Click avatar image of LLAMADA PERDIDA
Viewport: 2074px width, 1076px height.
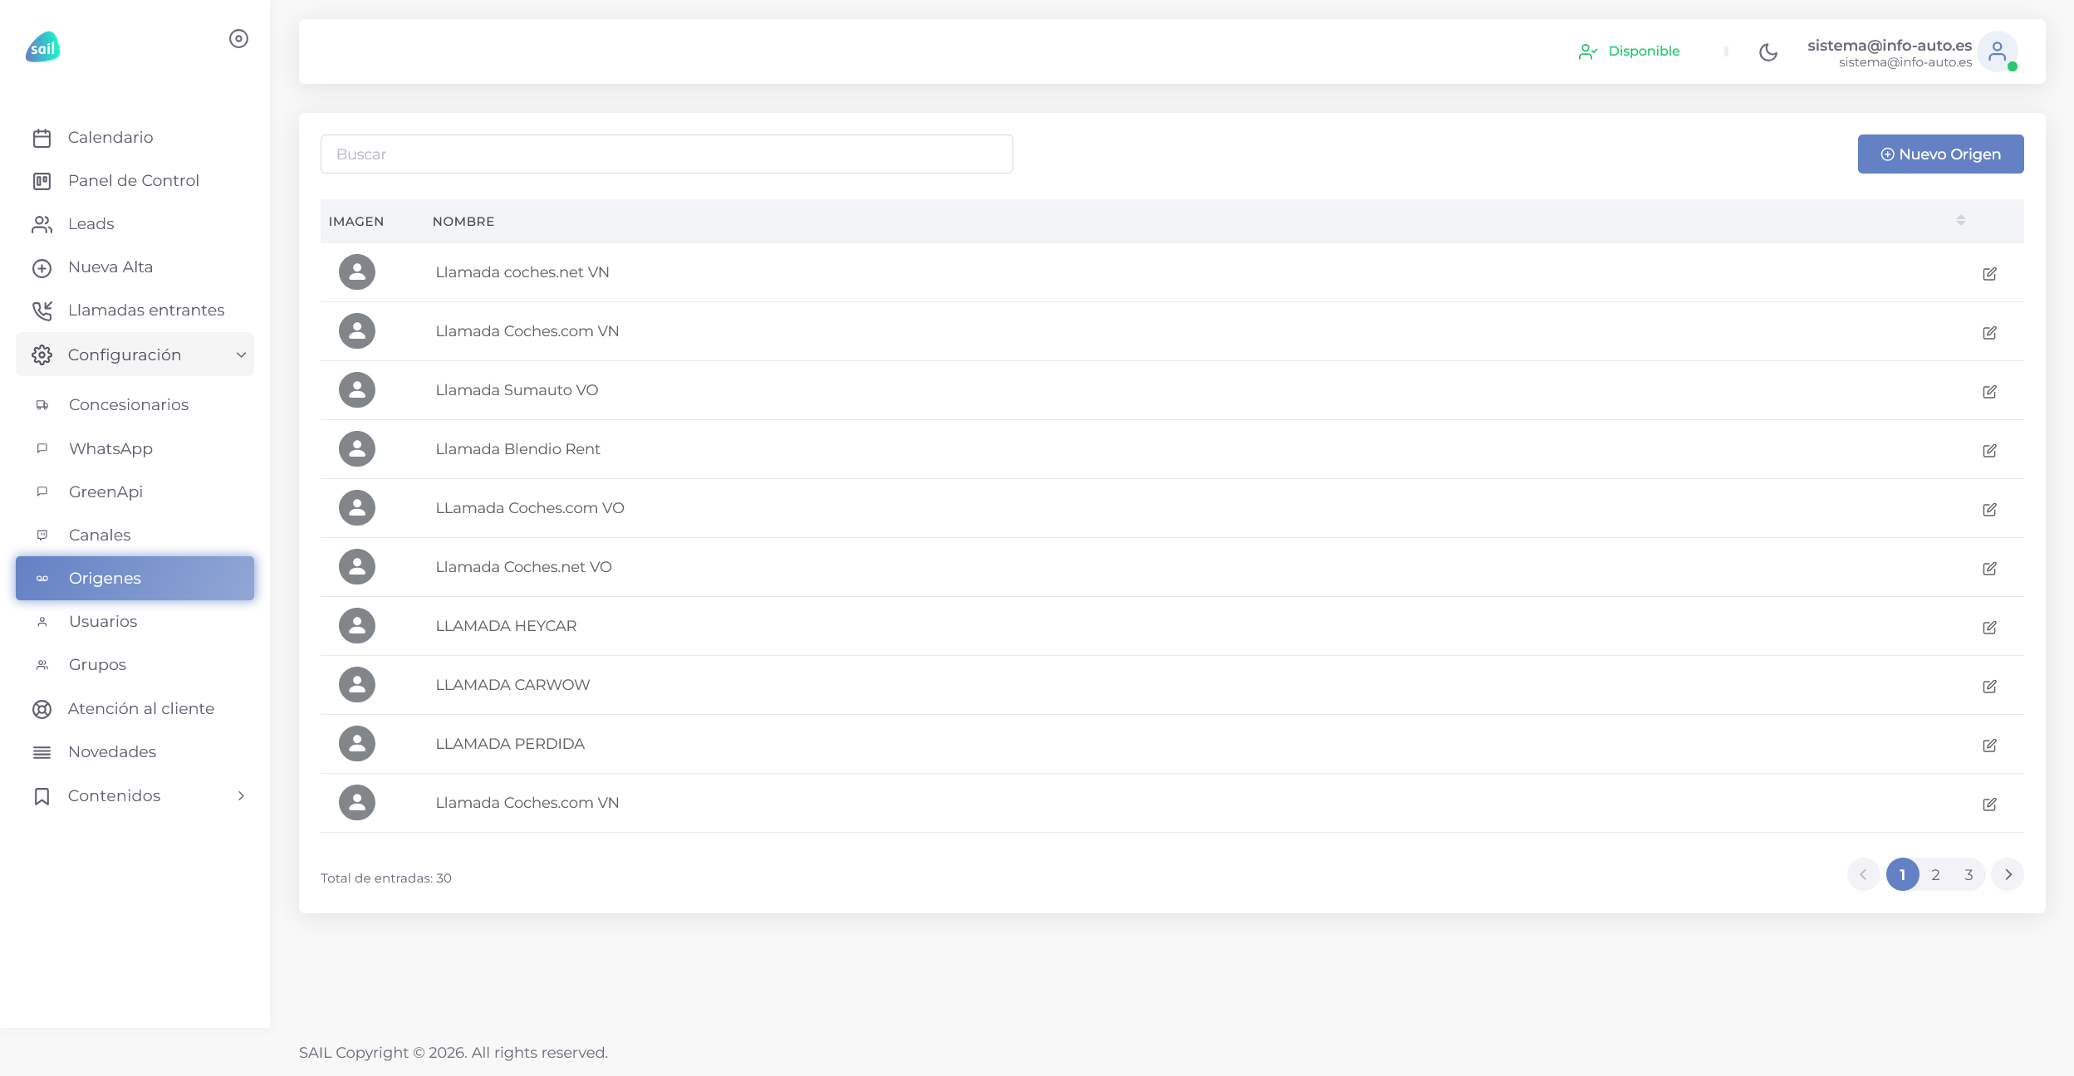[x=357, y=744]
